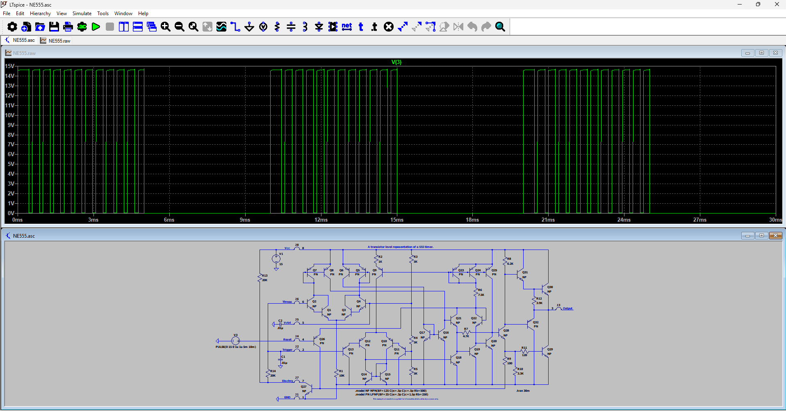The image size is (786, 411).
Task: Open the Window menu
Action: pos(123,14)
